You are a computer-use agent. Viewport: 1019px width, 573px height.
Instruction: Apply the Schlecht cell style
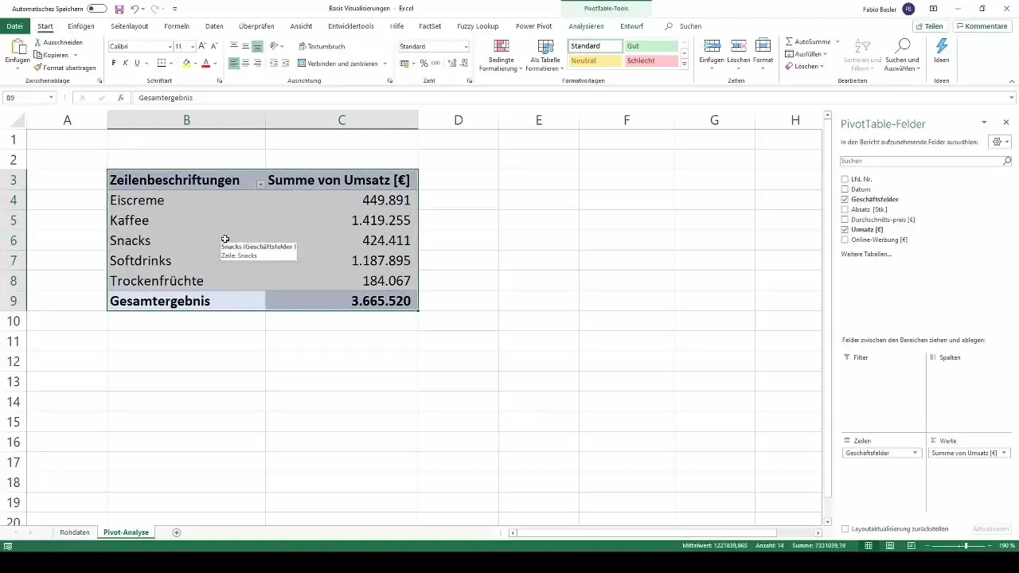651,61
